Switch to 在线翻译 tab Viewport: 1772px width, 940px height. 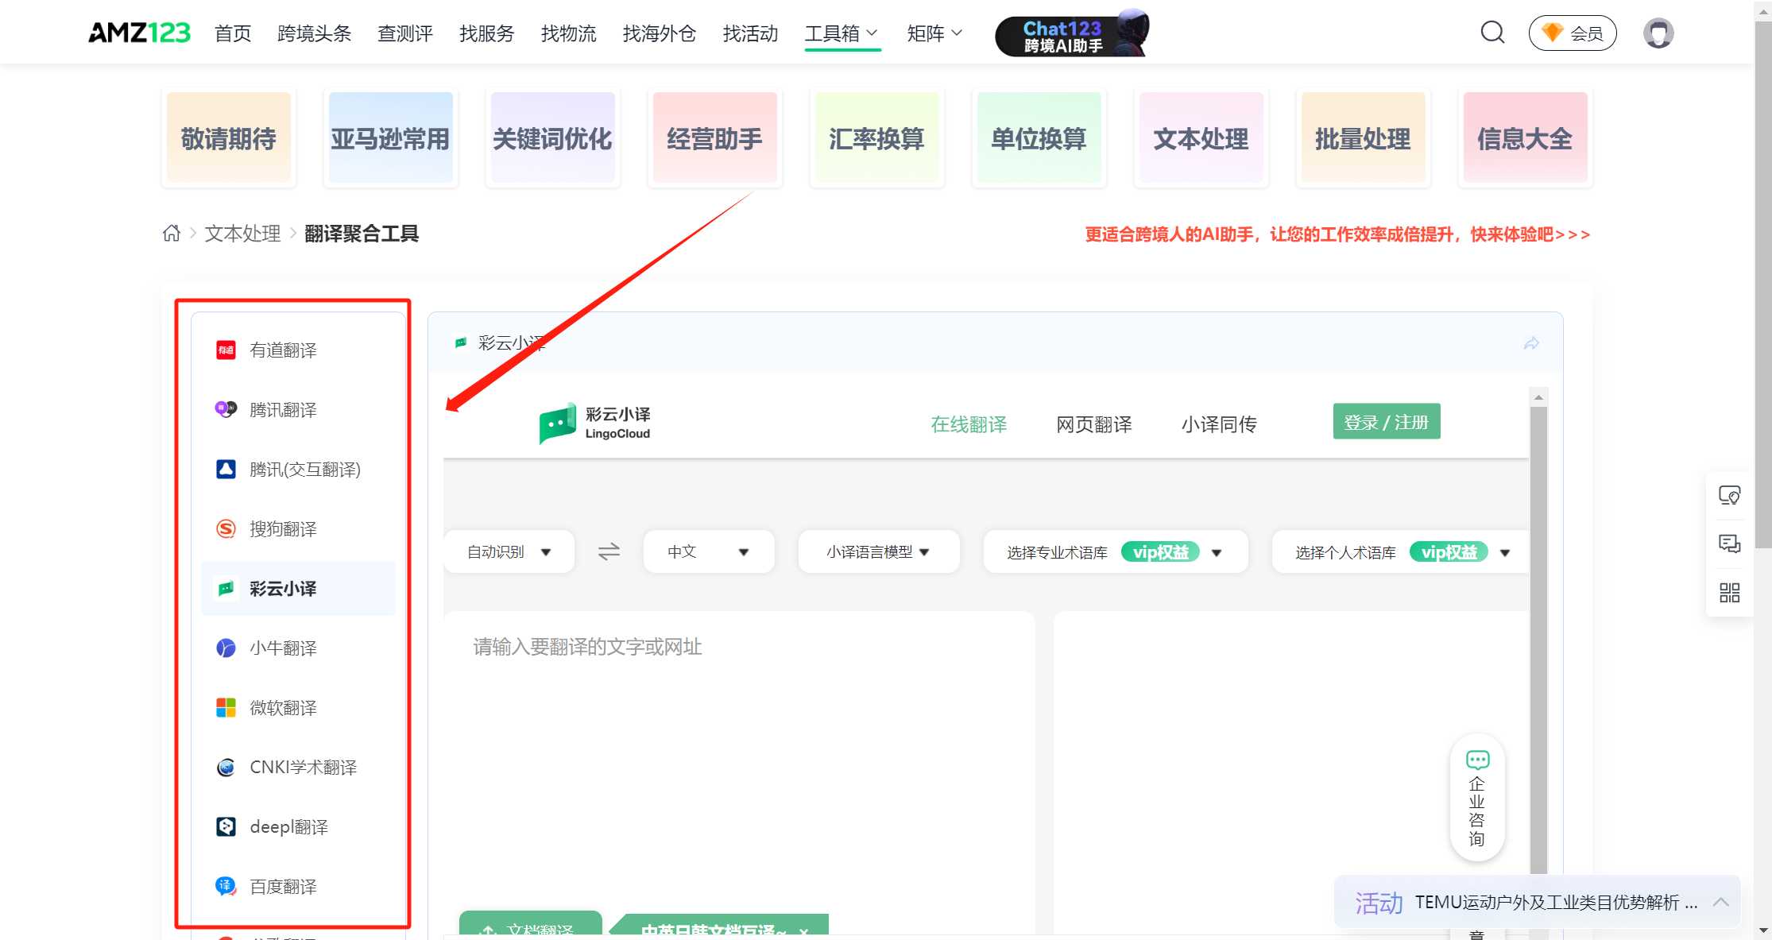click(969, 424)
